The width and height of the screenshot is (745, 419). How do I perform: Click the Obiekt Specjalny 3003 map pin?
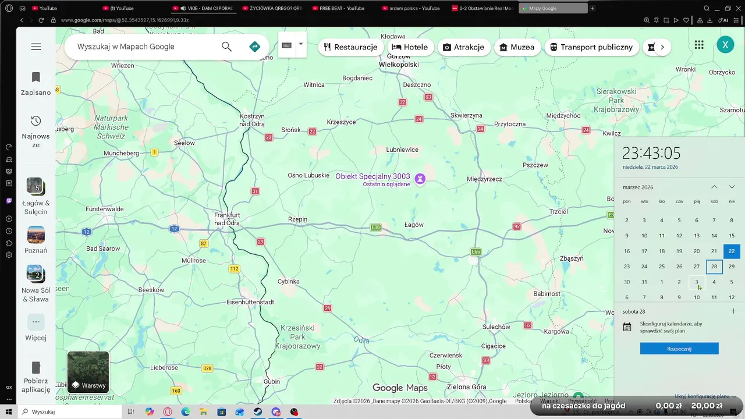(x=420, y=179)
